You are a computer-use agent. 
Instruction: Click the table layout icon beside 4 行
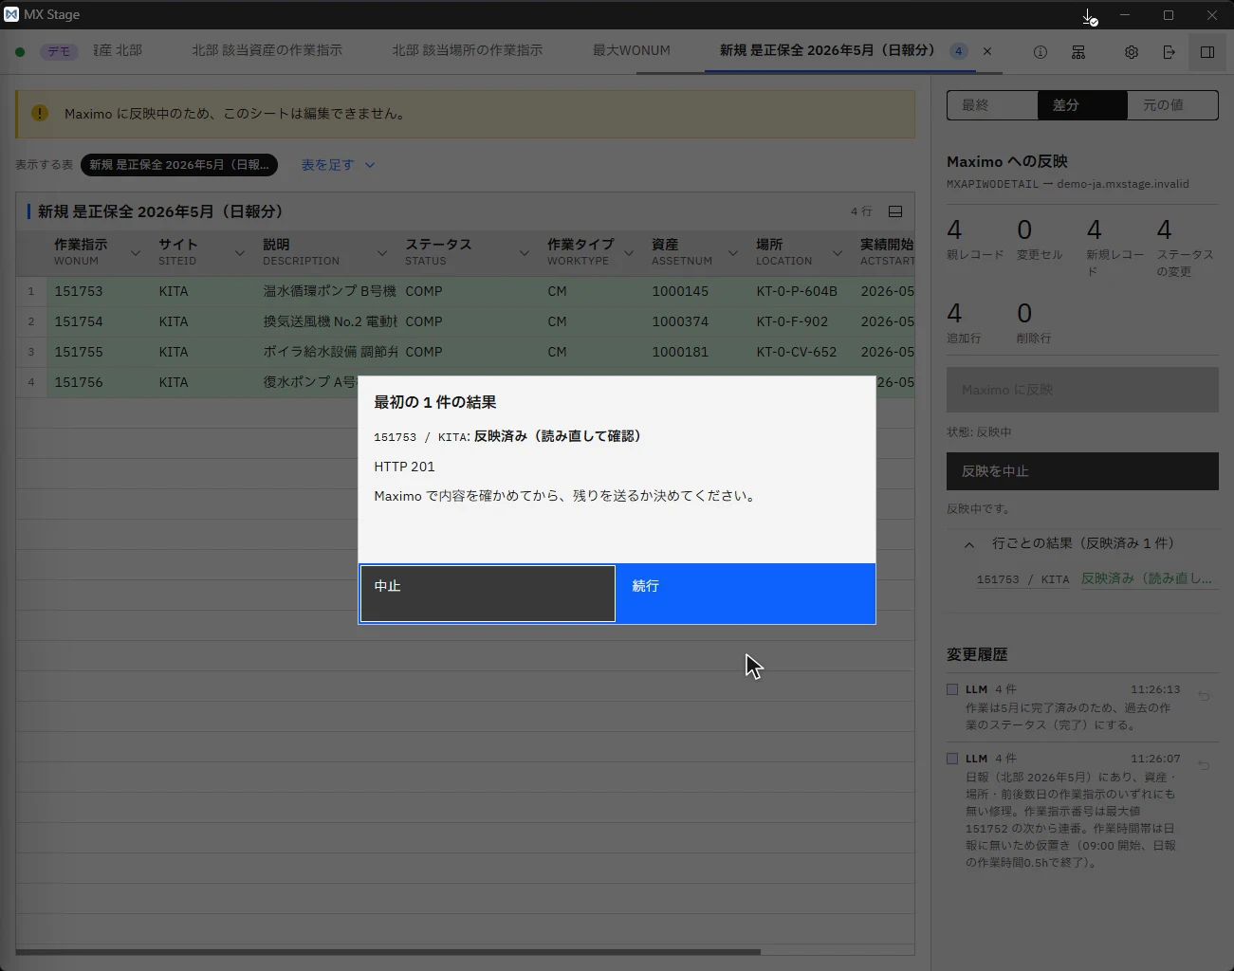[894, 211]
